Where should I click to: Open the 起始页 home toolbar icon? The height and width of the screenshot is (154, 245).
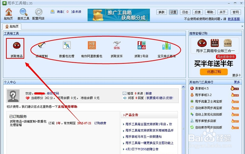point(9,14)
